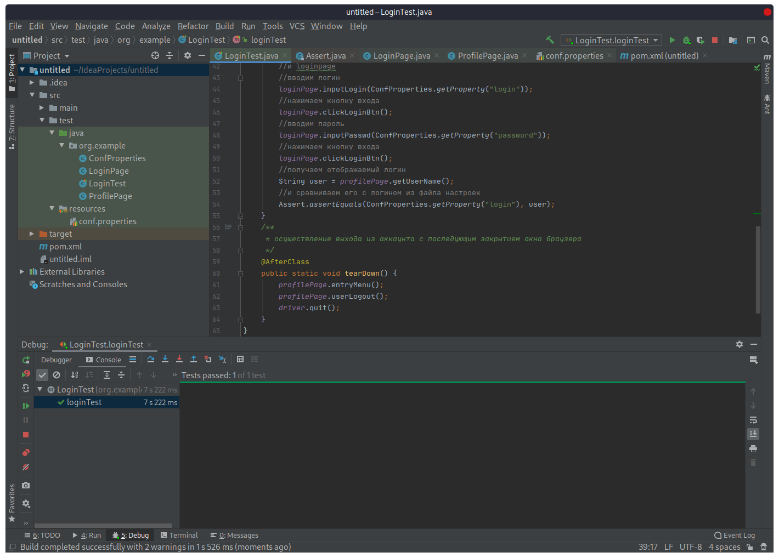Open the Refactor menu
Image resolution: width=779 pixels, height=558 pixels.
(x=193, y=26)
